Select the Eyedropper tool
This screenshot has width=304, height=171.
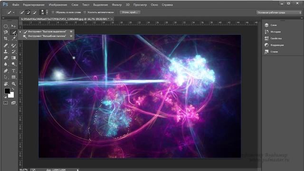point(13,38)
